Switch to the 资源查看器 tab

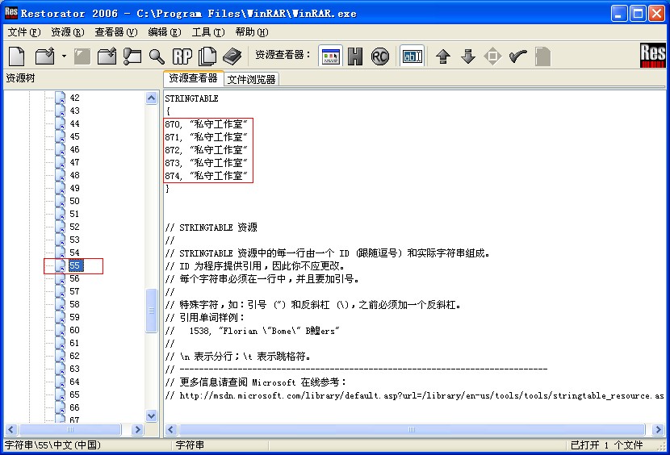[193, 78]
